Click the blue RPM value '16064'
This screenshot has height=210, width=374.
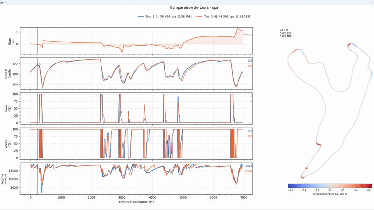(248, 166)
